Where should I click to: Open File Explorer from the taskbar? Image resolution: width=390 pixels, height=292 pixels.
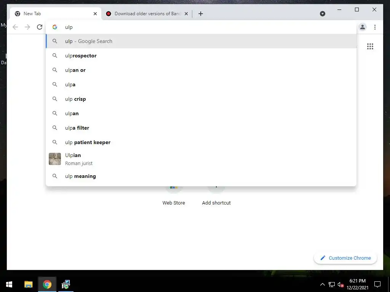[28, 284]
